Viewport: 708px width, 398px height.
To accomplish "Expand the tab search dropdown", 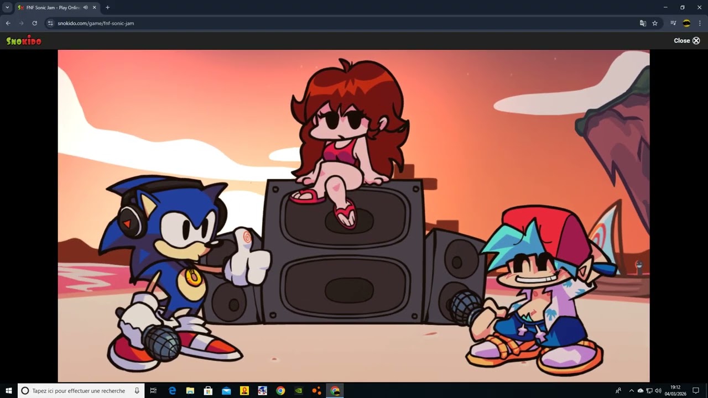I will [7, 8].
